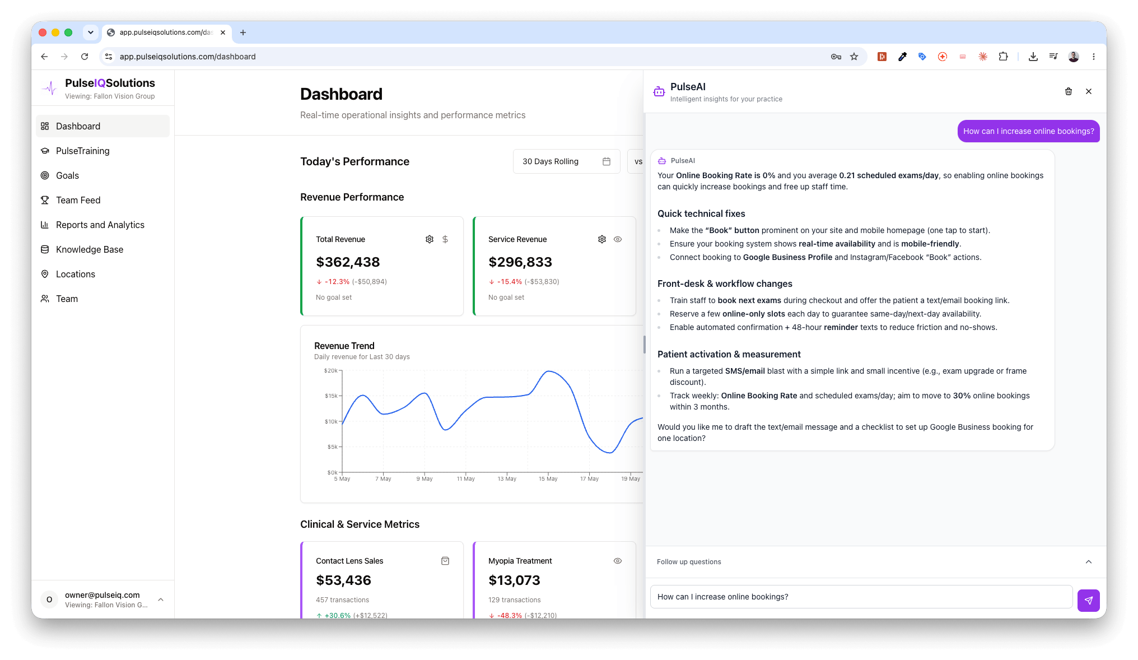The image size is (1138, 660).
Task: Open Chrome three-dot menu
Action: coord(1094,57)
